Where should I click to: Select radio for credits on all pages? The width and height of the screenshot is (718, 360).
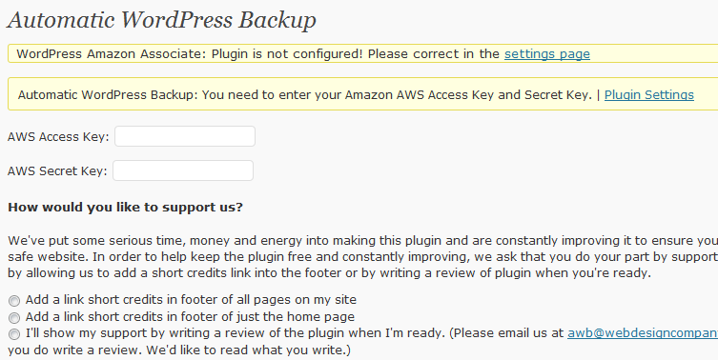14,301
